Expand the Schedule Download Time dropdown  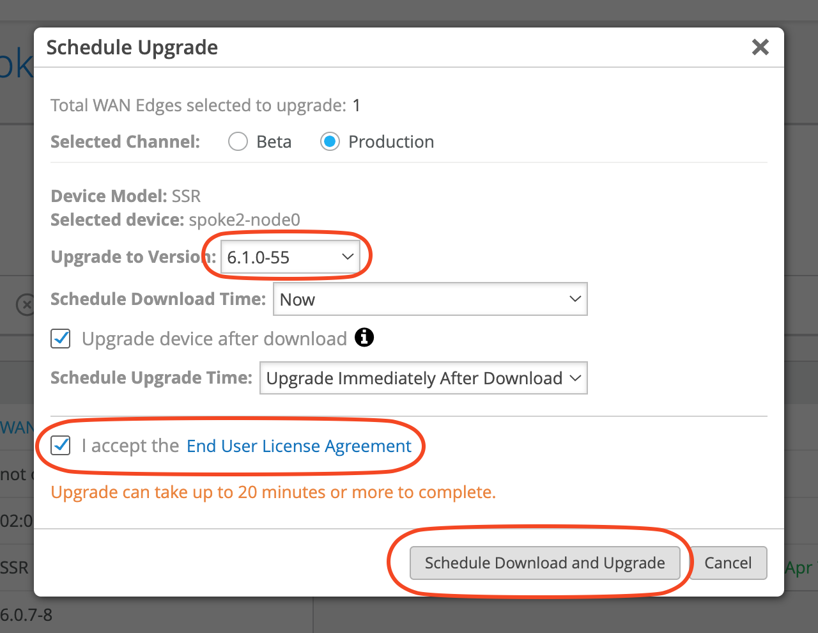point(430,299)
